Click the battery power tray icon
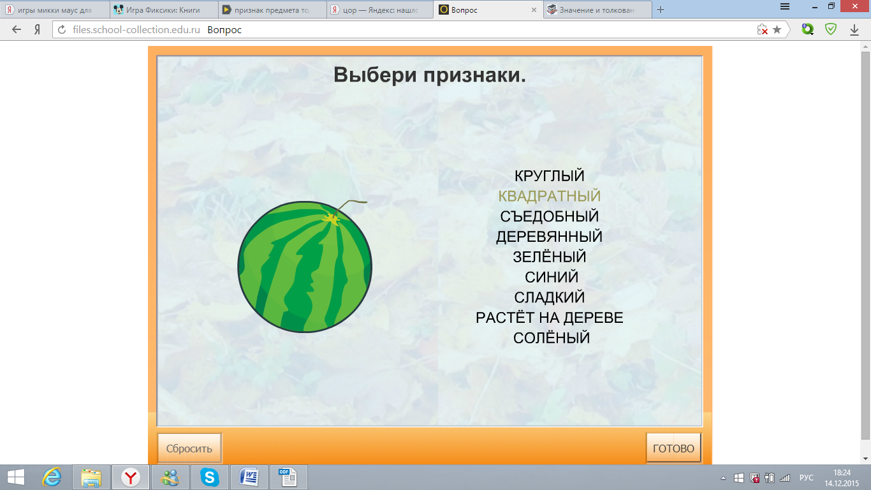871x490 pixels. 770,478
